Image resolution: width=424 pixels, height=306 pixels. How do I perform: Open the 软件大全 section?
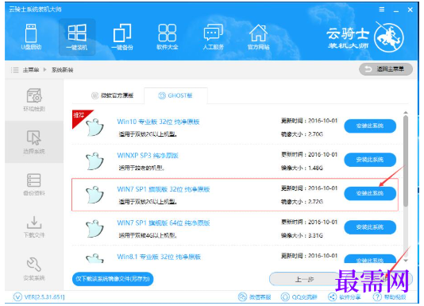coord(168,37)
